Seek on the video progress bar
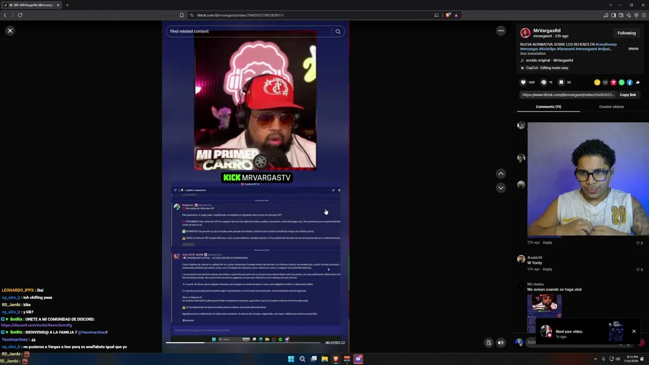The width and height of the screenshot is (649, 365). click(x=243, y=343)
